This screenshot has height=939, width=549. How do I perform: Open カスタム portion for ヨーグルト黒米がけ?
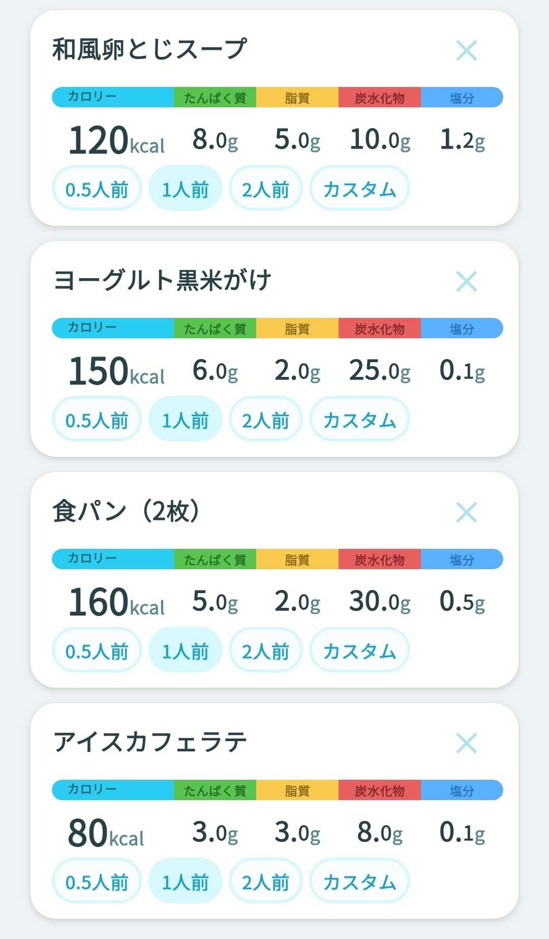tap(359, 419)
